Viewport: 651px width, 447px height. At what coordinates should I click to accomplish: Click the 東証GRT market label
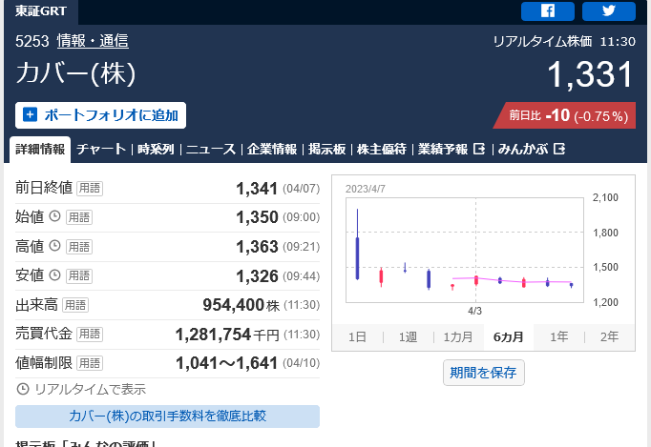pyautogui.click(x=41, y=11)
